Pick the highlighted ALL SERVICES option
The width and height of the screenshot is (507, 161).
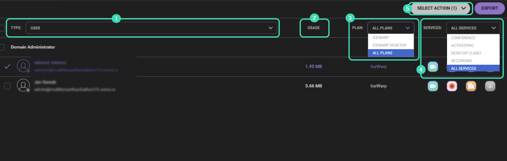(473, 68)
